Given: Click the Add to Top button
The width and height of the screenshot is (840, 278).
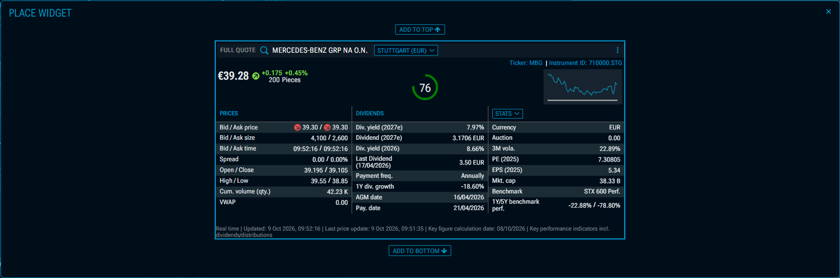Looking at the screenshot, I should click(x=420, y=30).
